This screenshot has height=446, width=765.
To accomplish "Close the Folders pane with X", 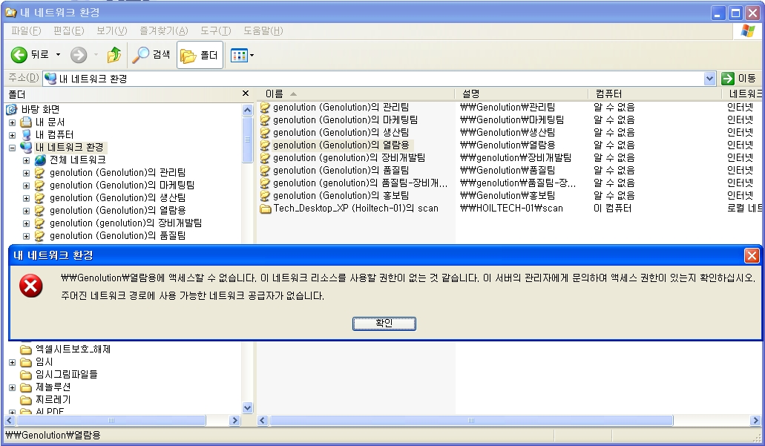I will coord(246,94).
